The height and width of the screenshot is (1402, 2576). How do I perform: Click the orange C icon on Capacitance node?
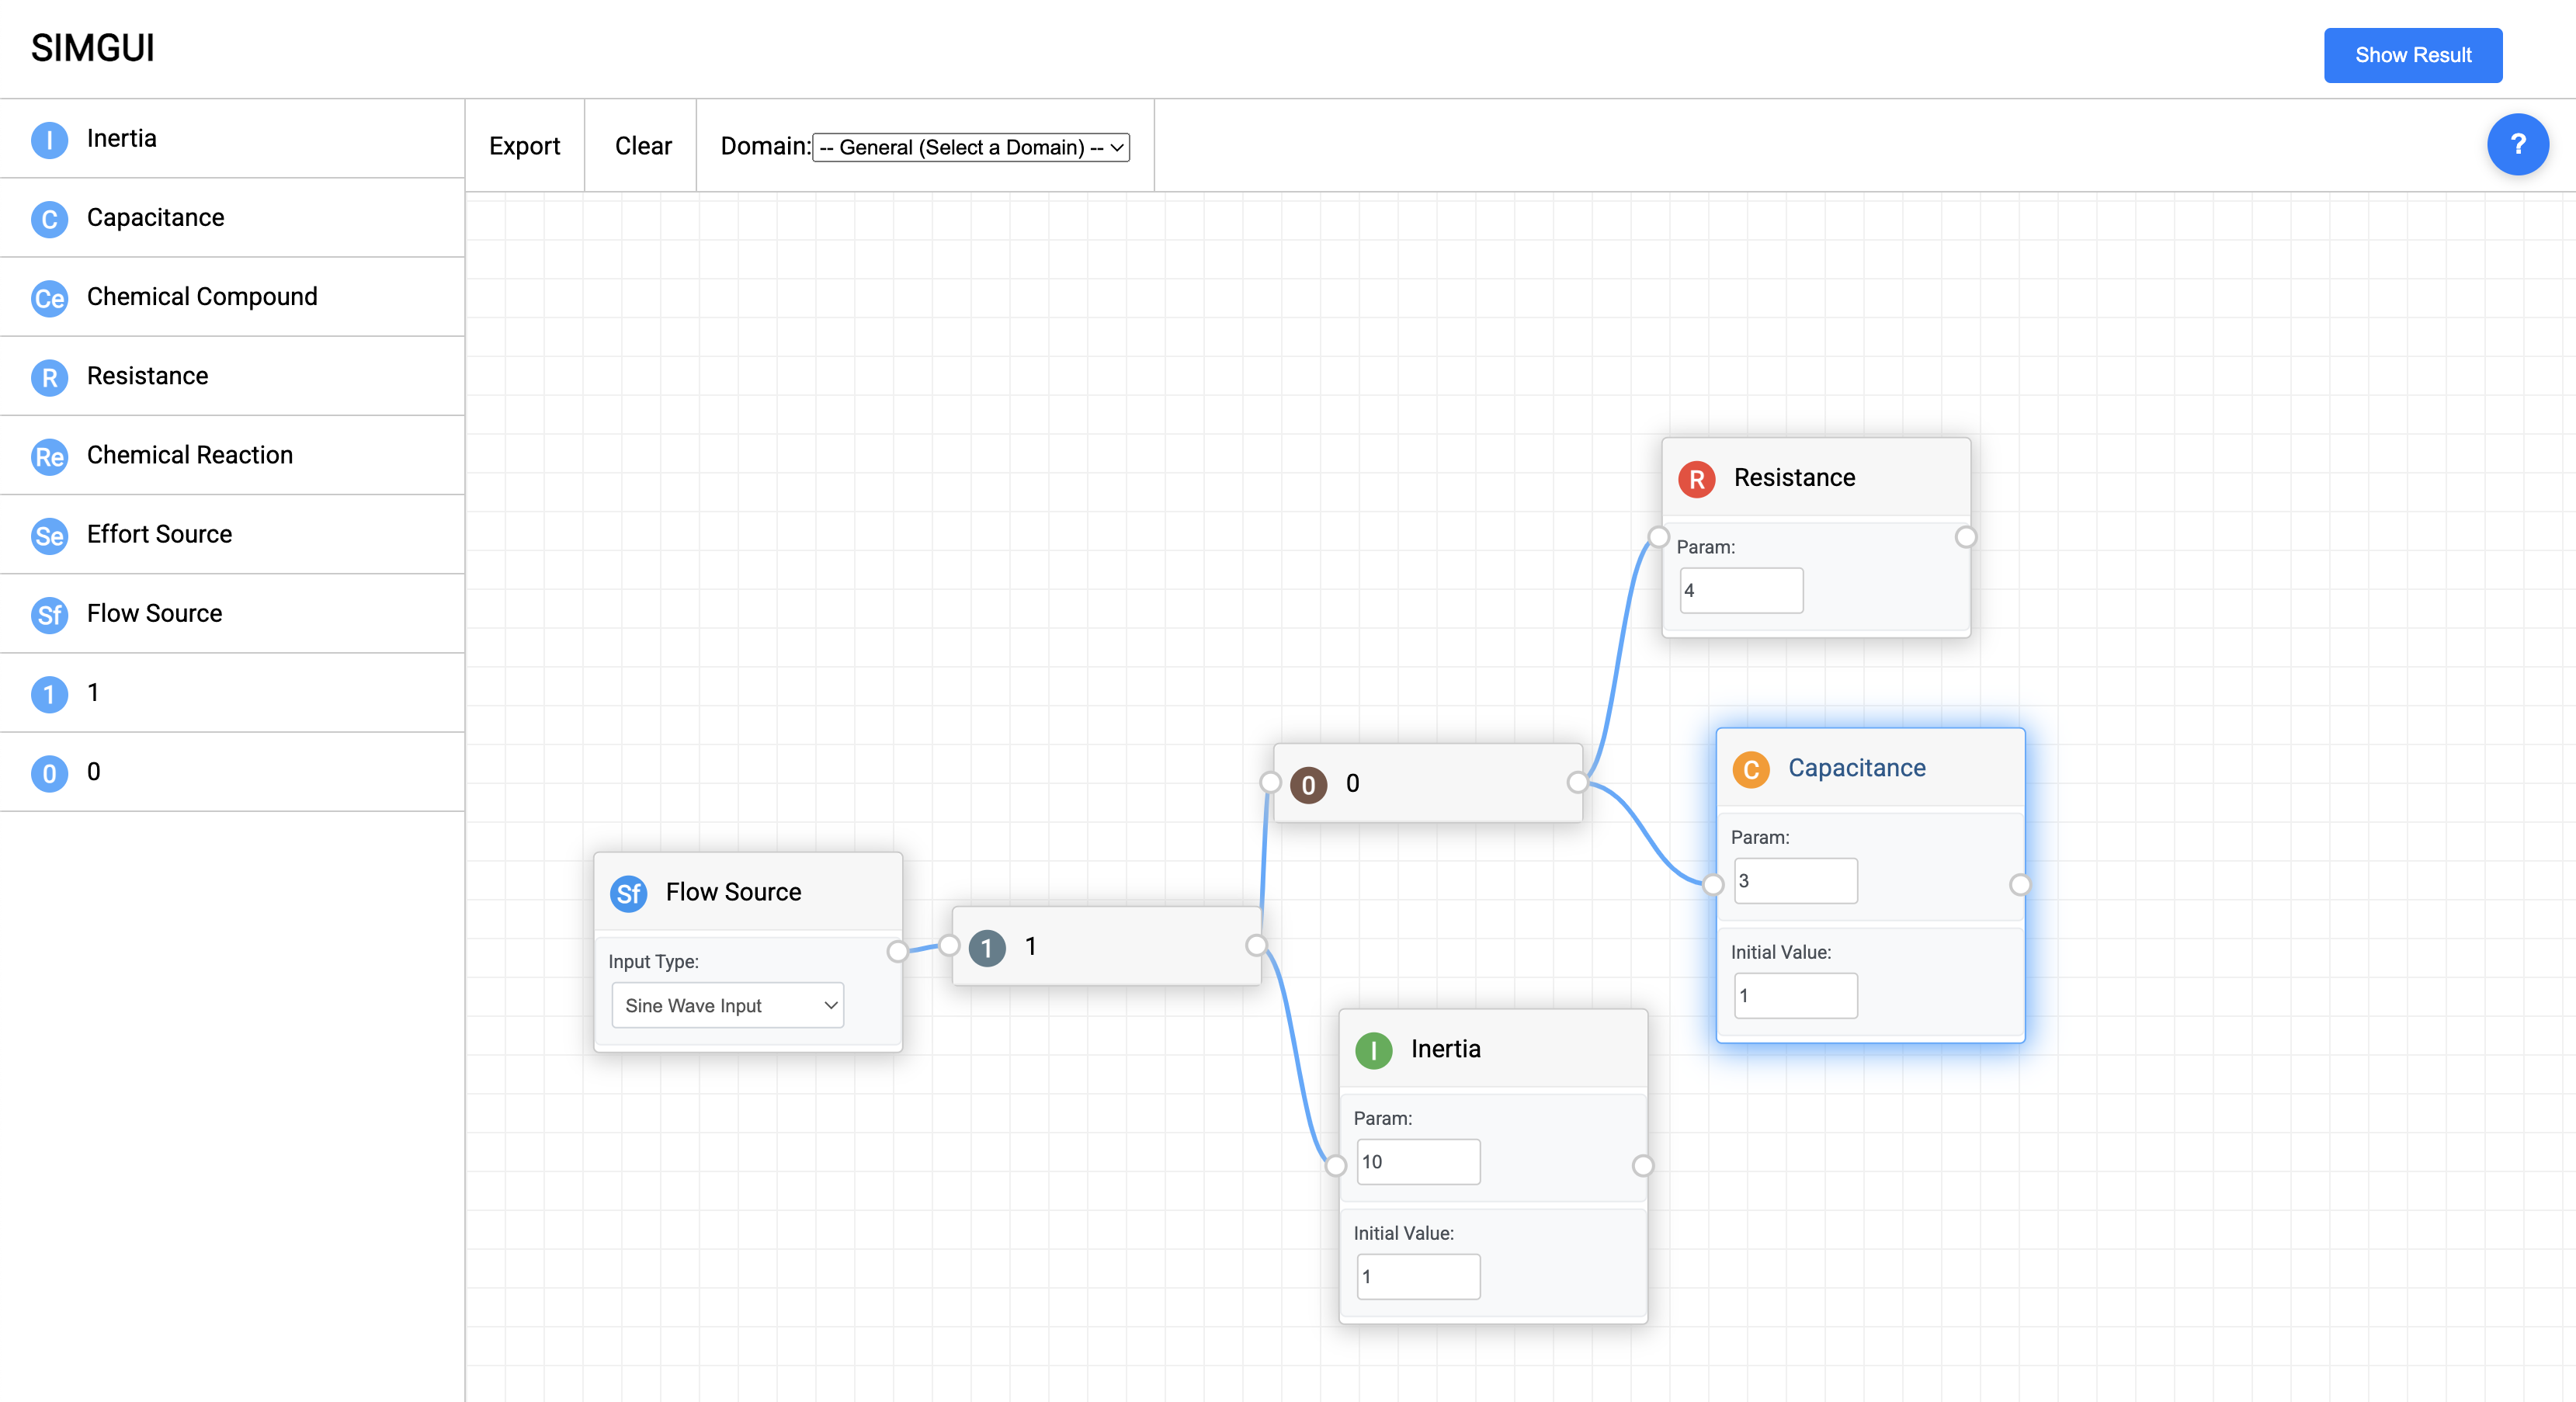[x=1750, y=769]
